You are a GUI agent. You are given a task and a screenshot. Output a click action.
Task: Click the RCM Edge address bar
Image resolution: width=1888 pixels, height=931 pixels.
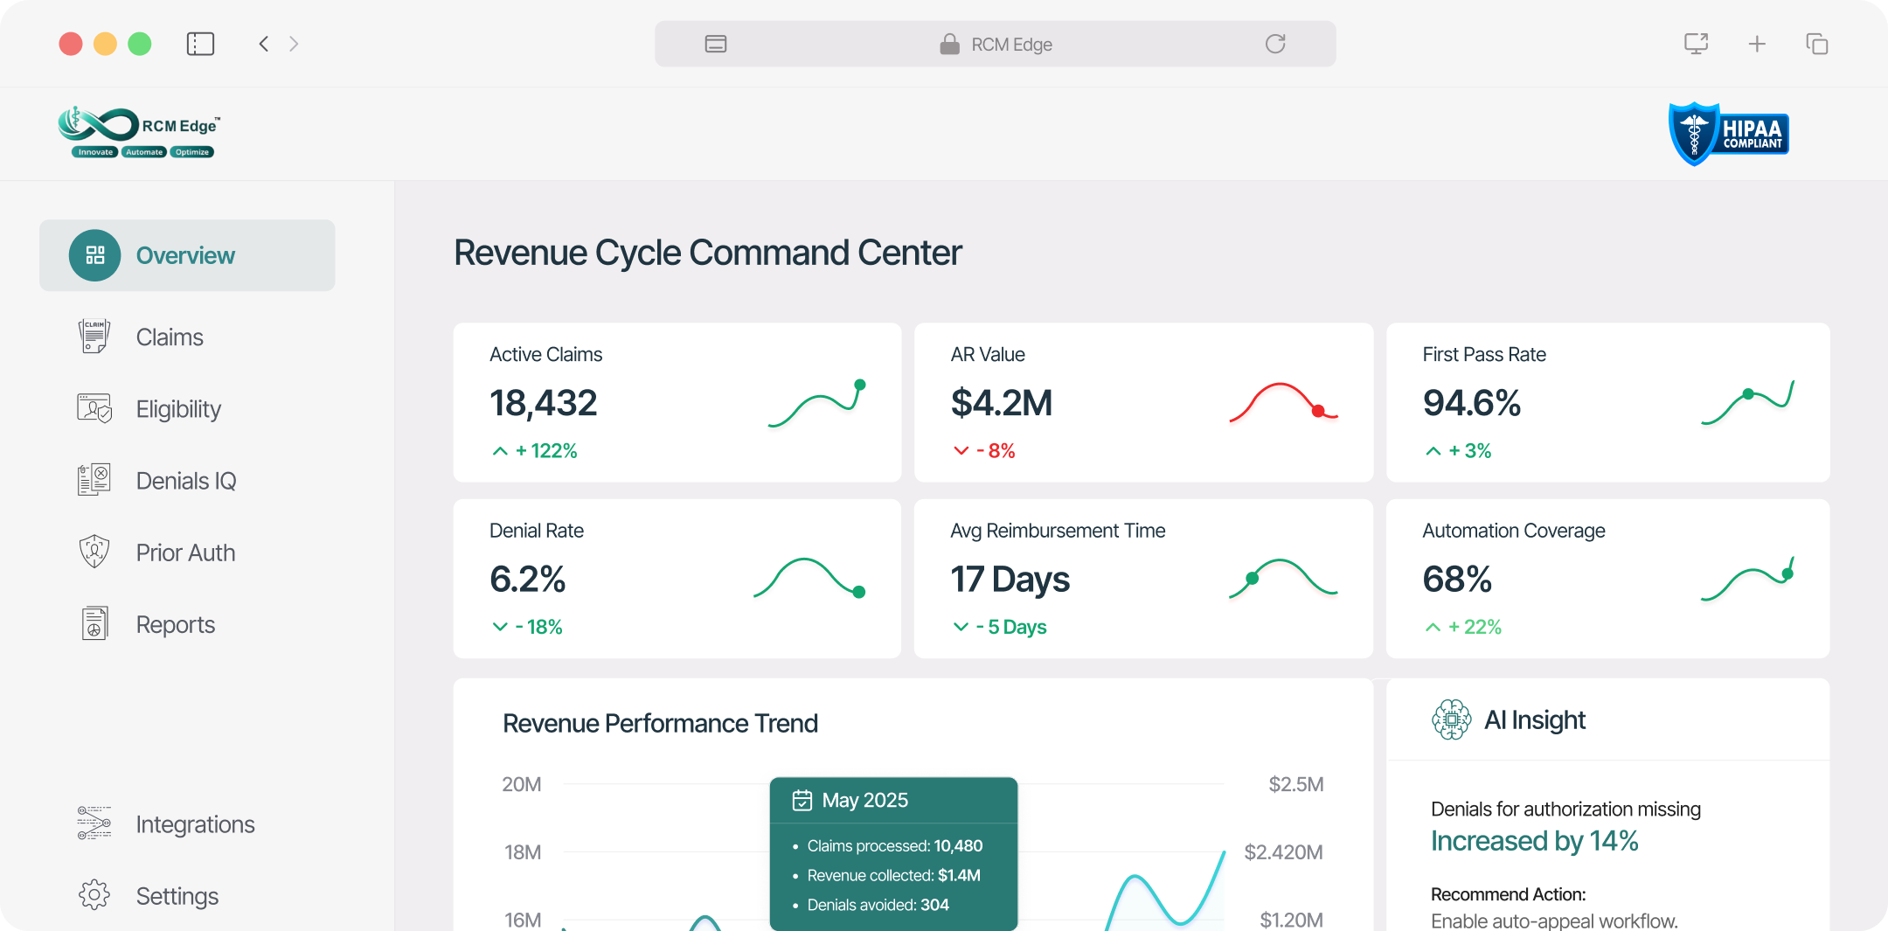[995, 44]
